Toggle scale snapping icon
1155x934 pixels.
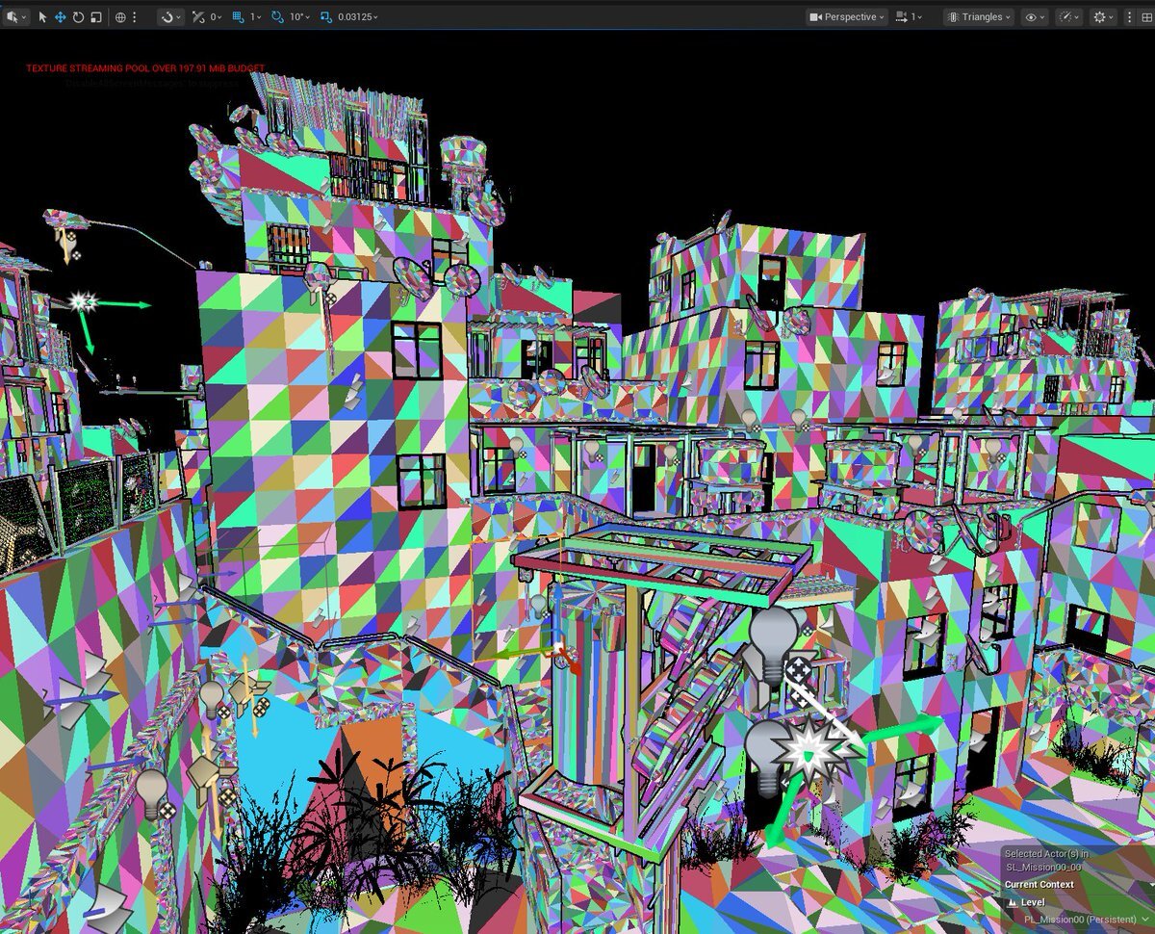click(x=325, y=17)
